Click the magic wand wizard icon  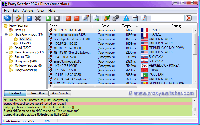tap(18, 18)
